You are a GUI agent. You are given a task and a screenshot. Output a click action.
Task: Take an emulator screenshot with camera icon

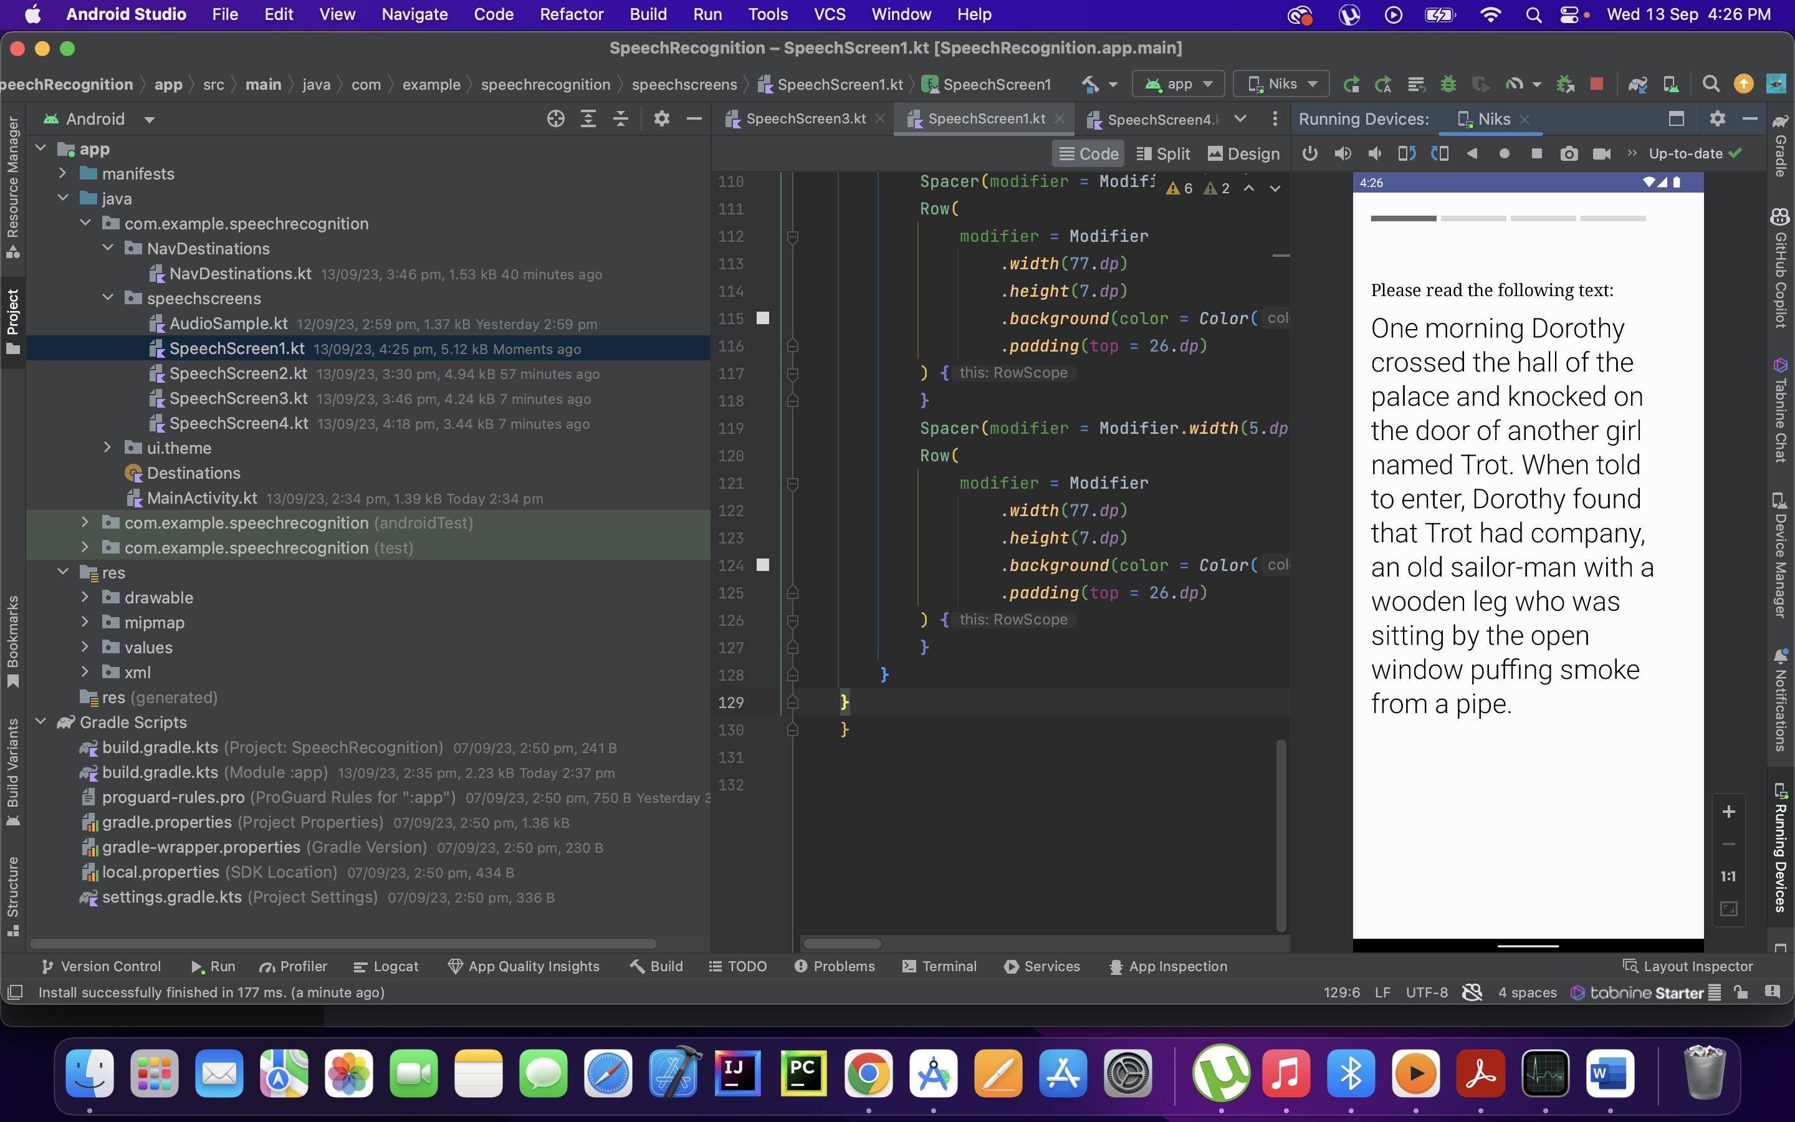pyautogui.click(x=1568, y=153)
